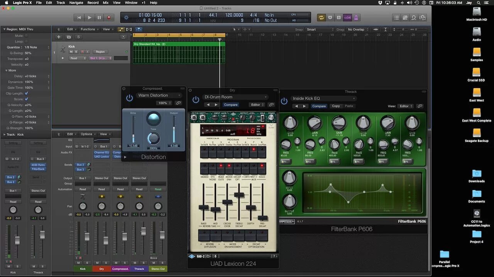The image size is (494, 277).
Task: Mute the Kick track header M button
Action: tap(71, 52)
